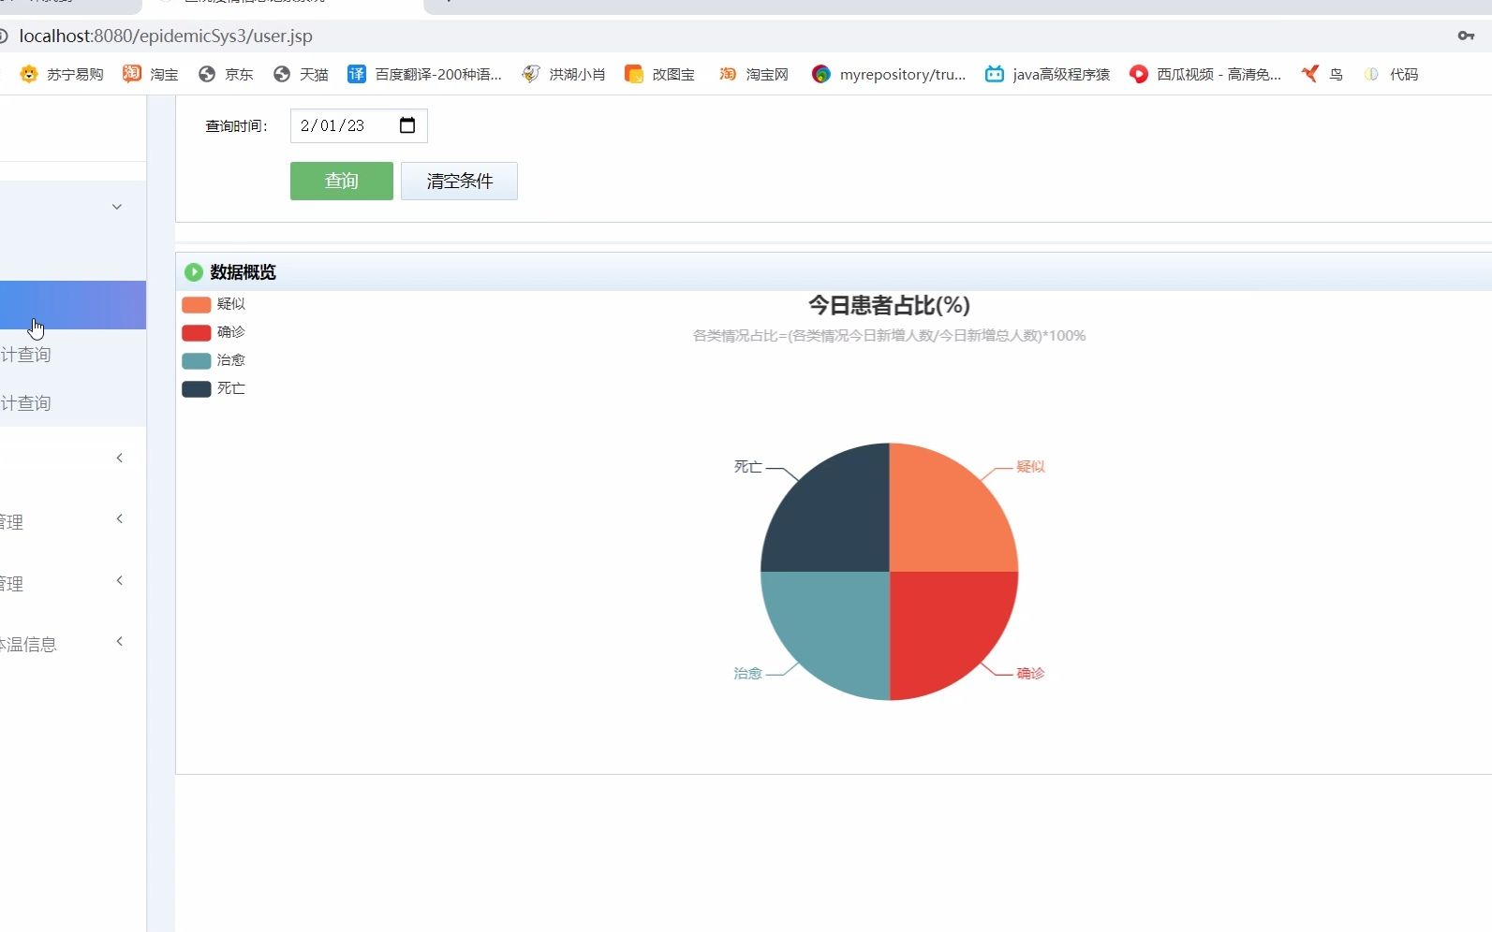Toggle the 疑似 legend swatch
The width and height of the screenshot is (1492, 932).
[x=197, y=304]
